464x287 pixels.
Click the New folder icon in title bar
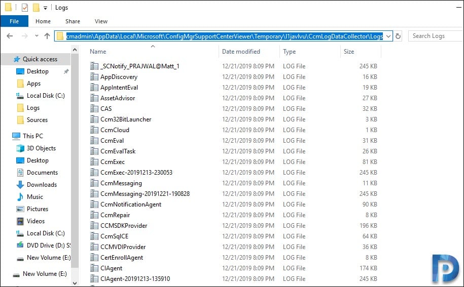point(36,8)
